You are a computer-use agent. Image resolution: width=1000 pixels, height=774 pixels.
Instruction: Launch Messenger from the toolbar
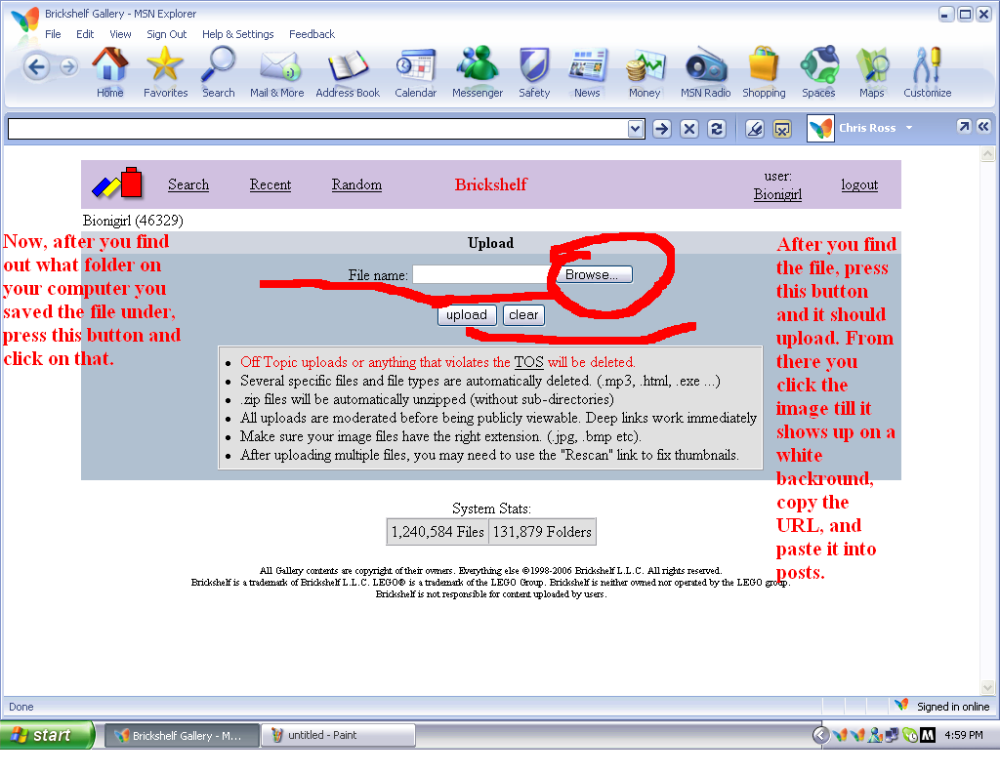(x=478, y=73)
